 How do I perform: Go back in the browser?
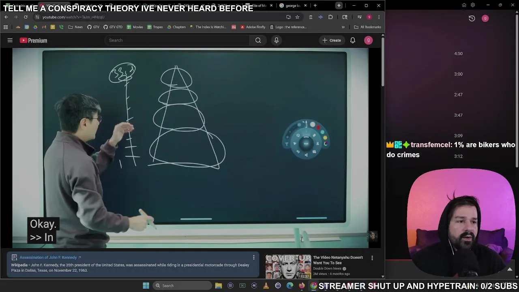tap(6, 17)
